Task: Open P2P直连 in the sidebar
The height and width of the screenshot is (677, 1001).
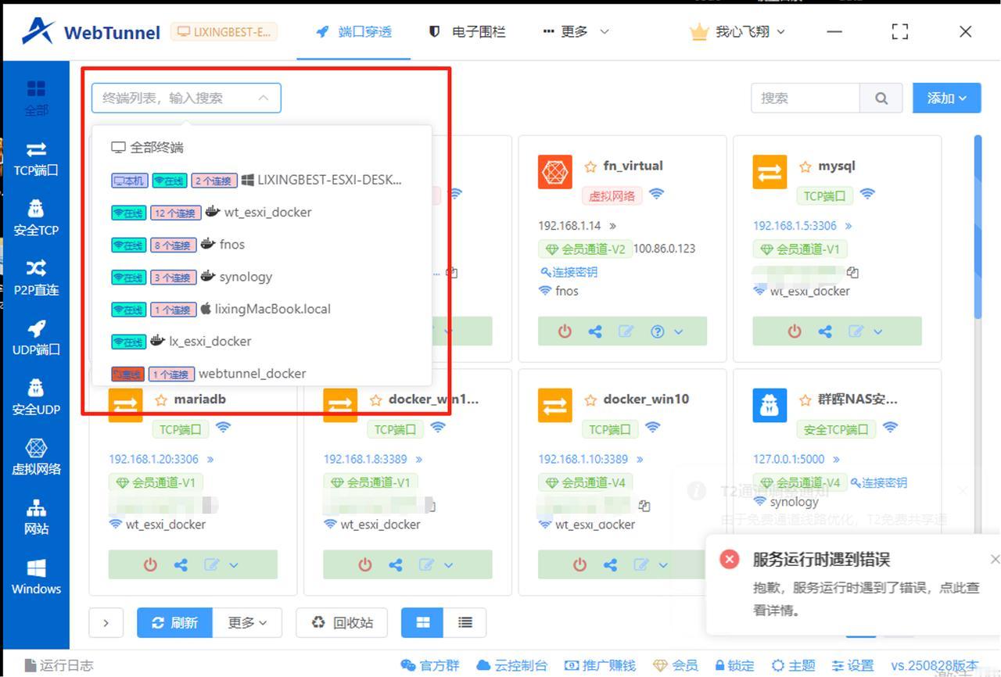Action: [x=36, y=278]
